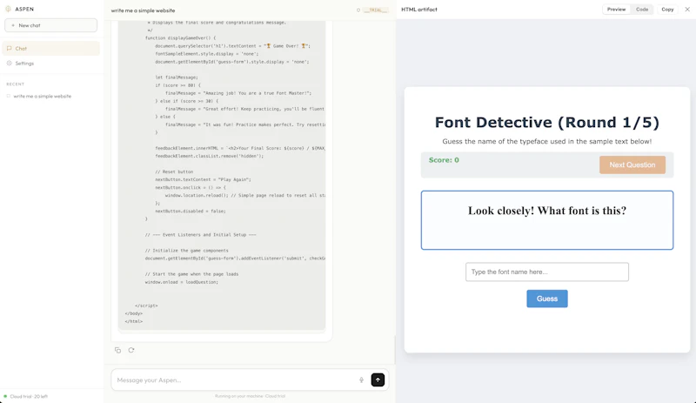Click the 'Message your Aspen...' input field
This screenshot has width=696, height=403.
point(235,379)
